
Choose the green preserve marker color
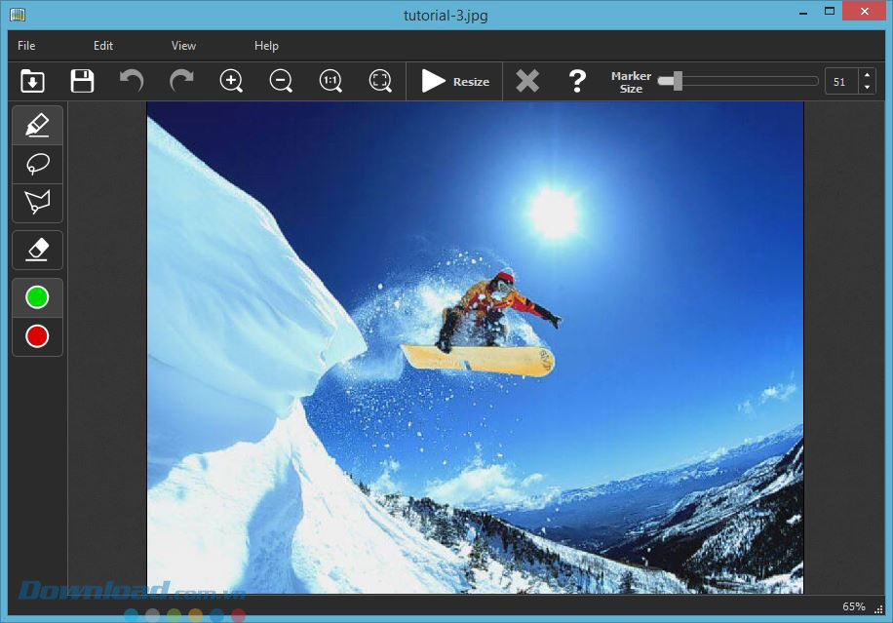click(x=38, y=297)
